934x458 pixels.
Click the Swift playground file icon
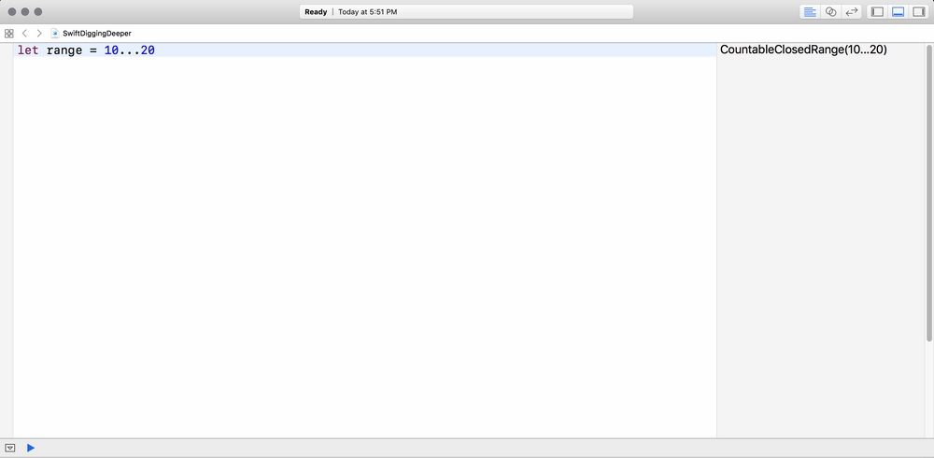click(55, 34)
